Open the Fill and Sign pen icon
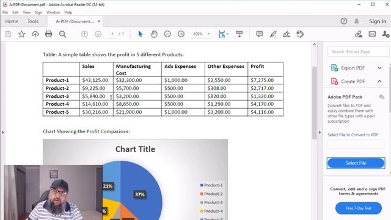391x220 pixels. point(287,34)
